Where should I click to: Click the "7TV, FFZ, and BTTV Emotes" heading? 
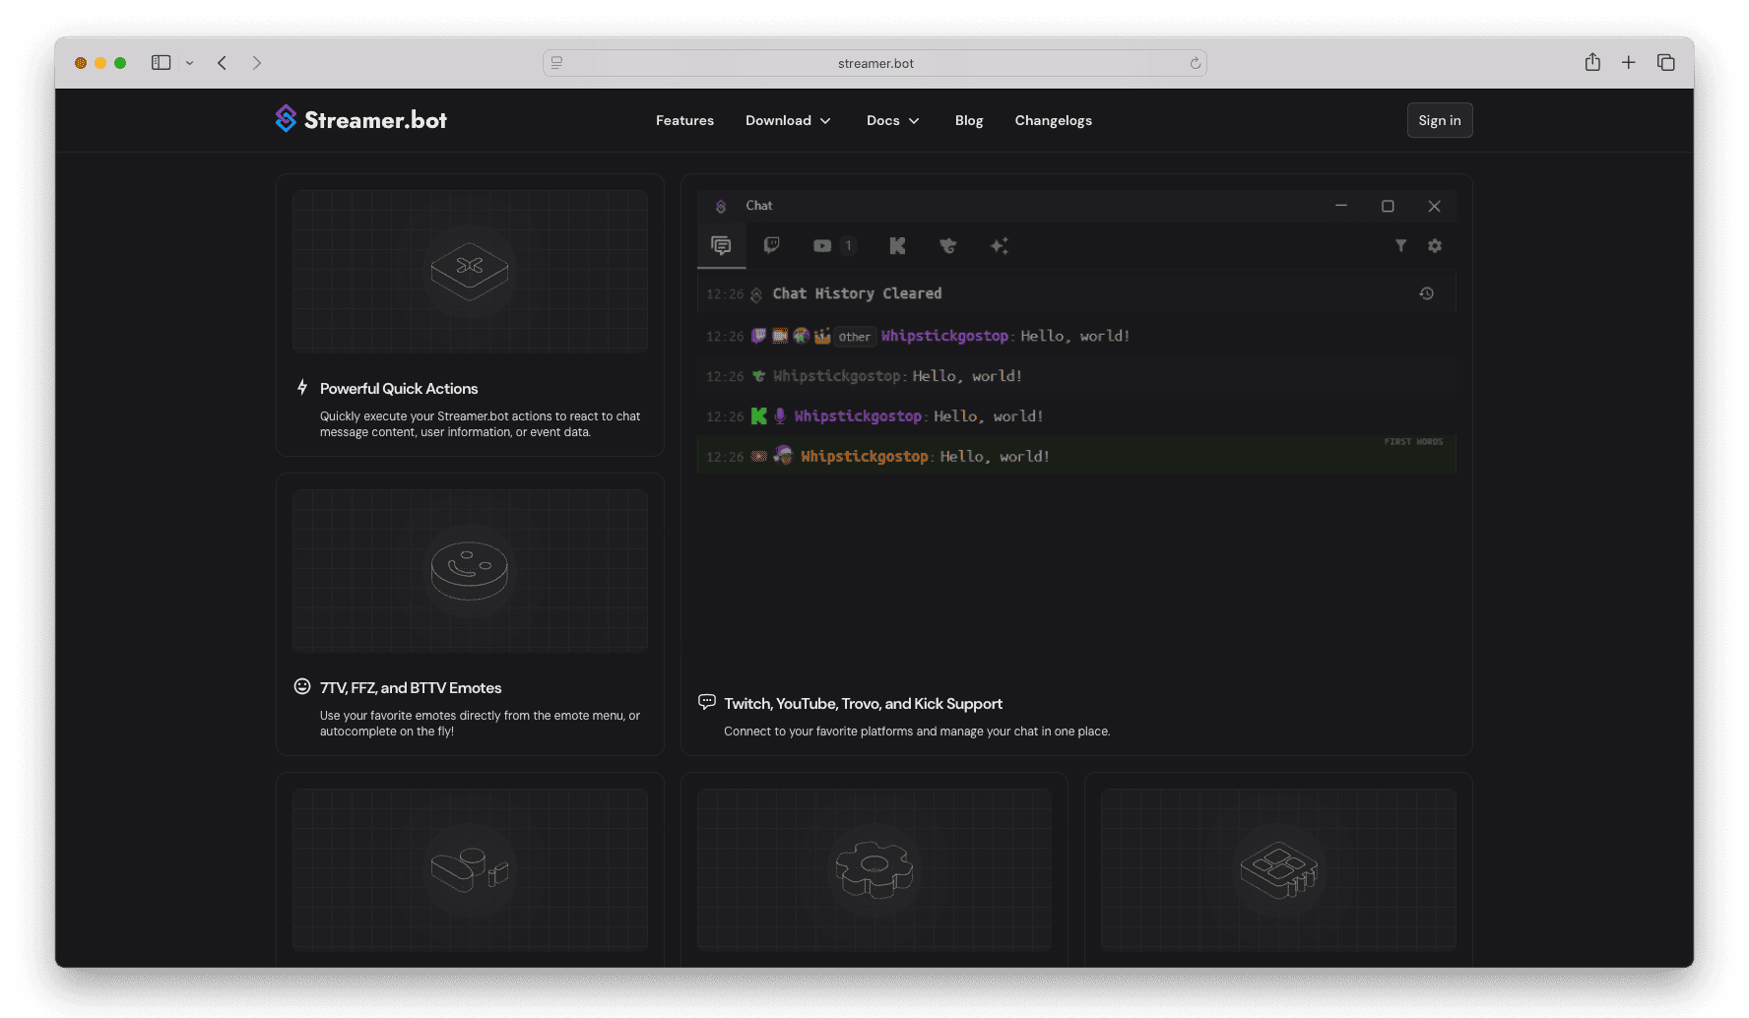pyautogui.click(x=411, y=688)
